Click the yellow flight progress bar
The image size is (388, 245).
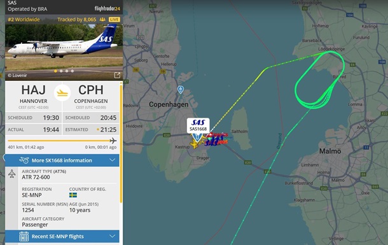[59, 141]
